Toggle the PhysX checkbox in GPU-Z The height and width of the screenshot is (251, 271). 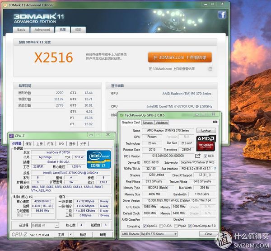[x=176, y=226]
